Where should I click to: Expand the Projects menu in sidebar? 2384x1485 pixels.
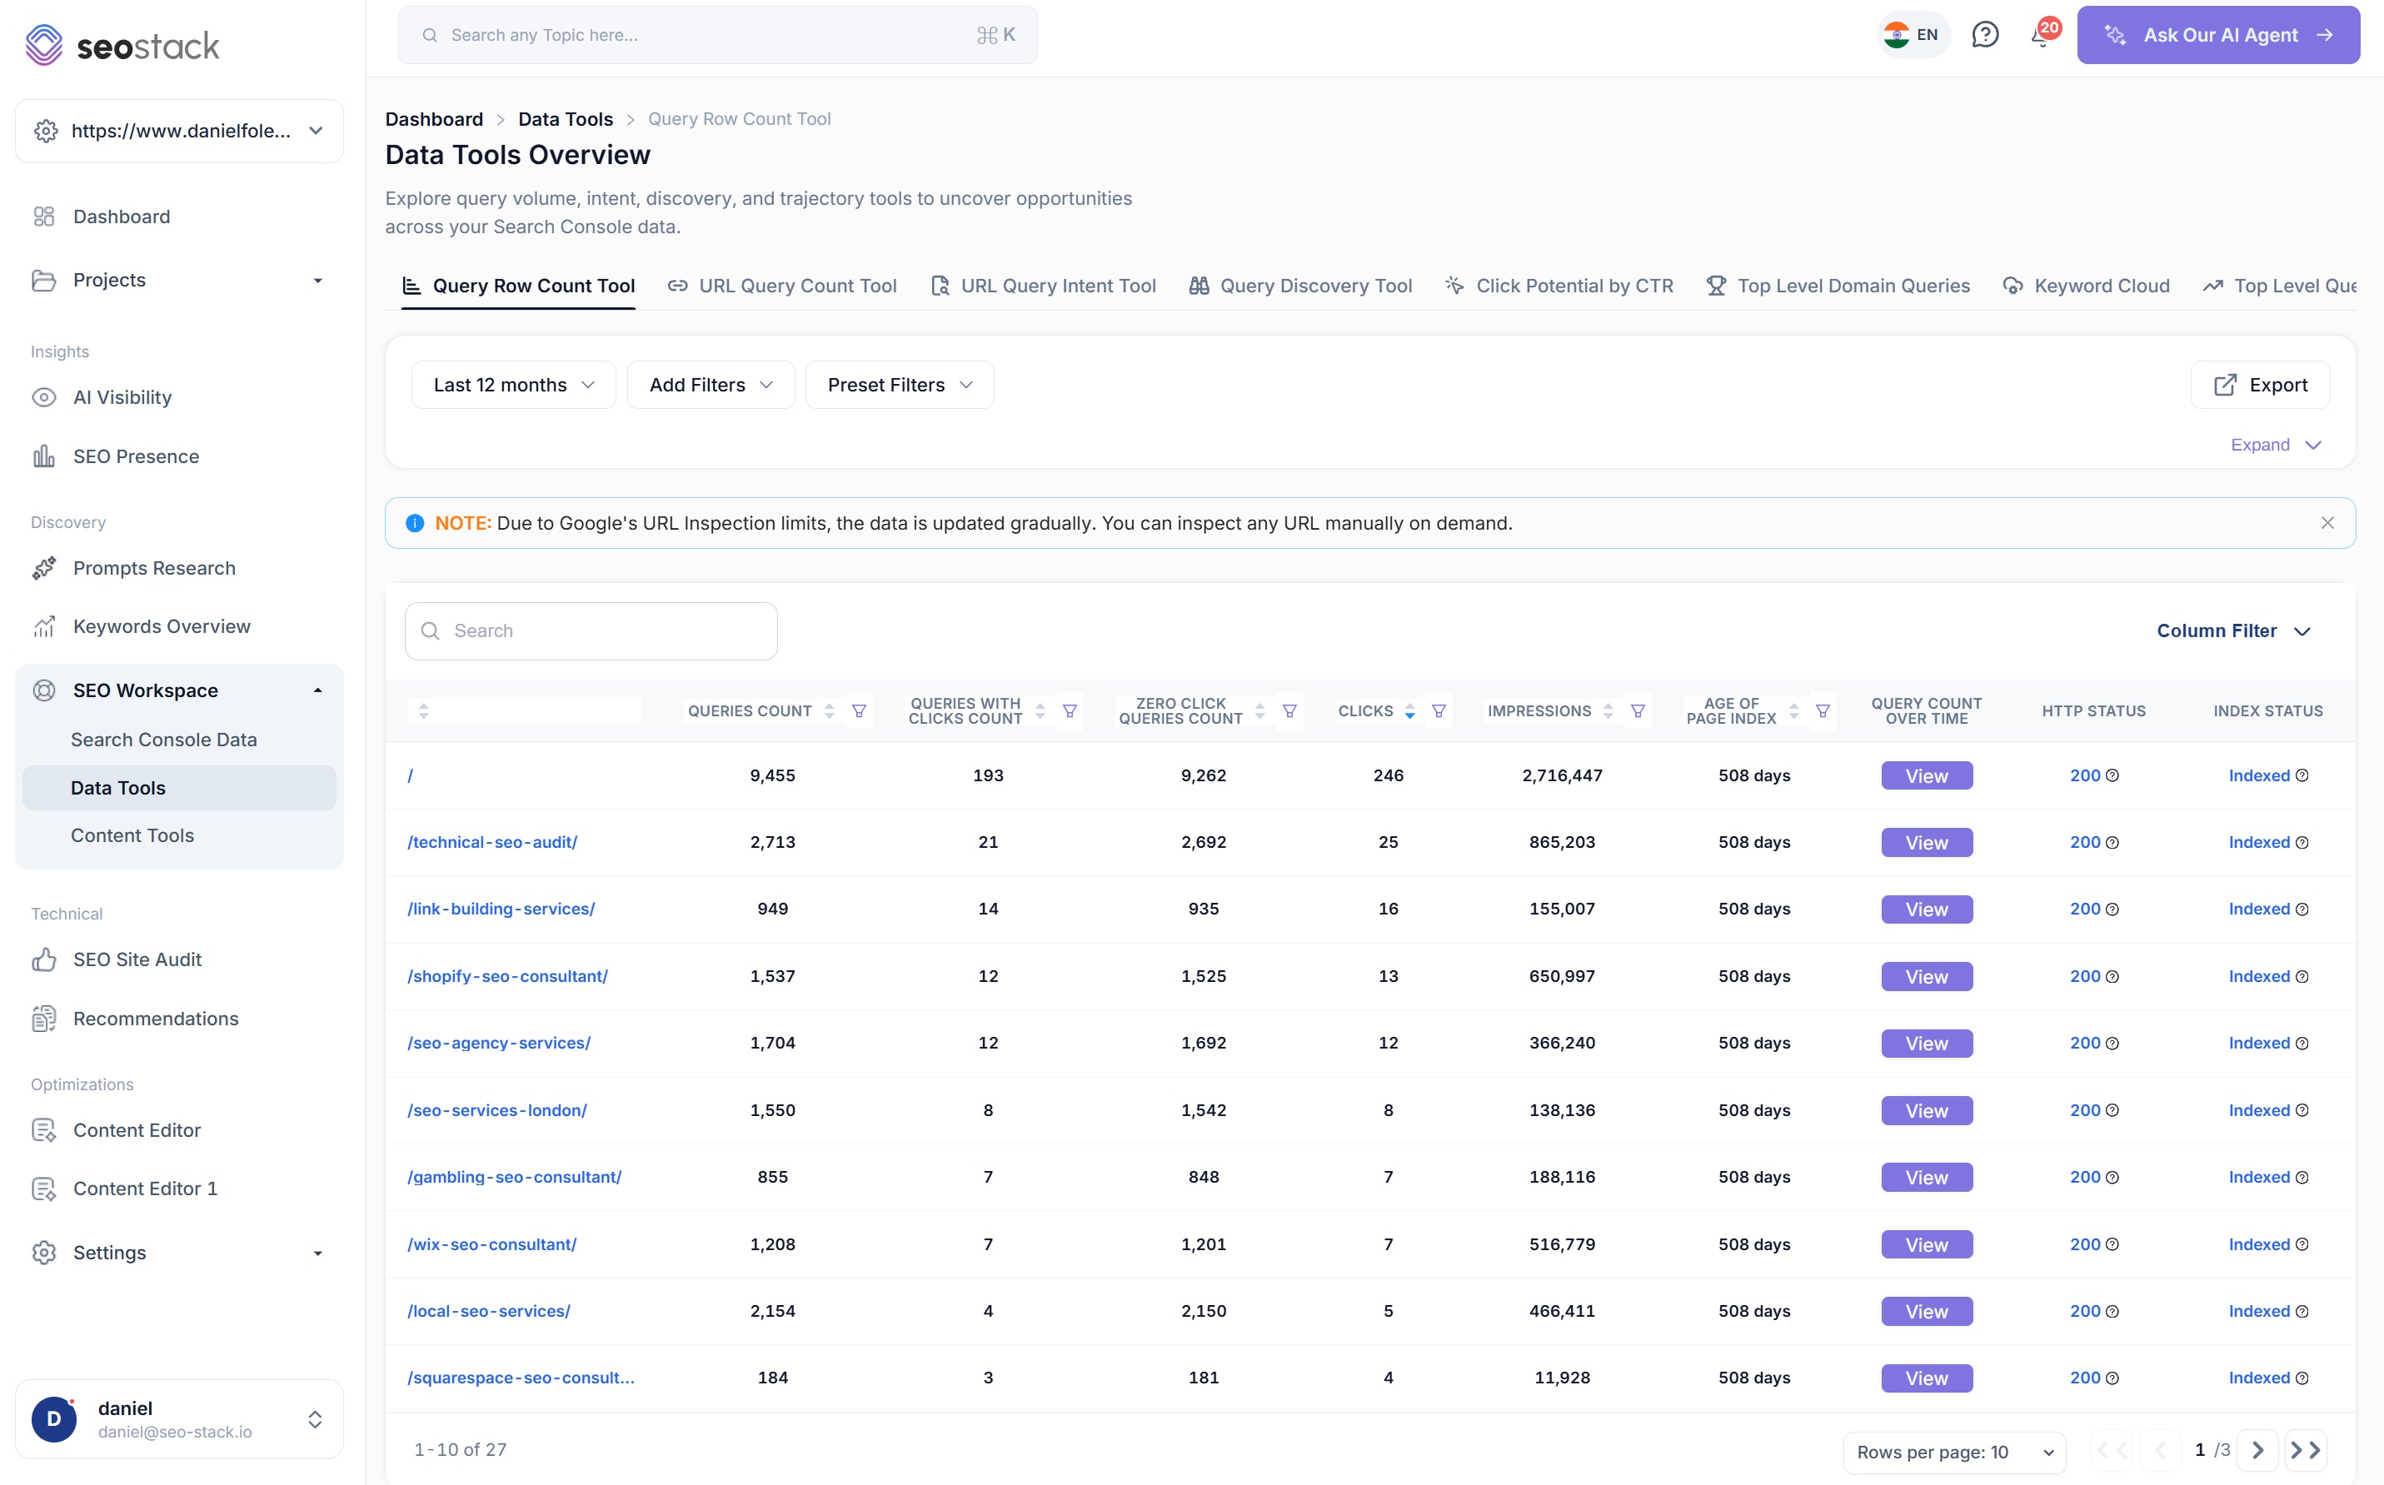180,280
